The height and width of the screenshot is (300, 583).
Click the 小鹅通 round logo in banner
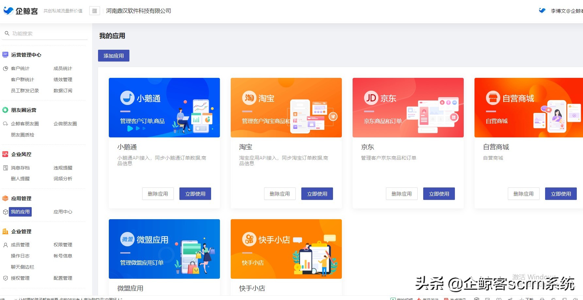tap(127, 98)
